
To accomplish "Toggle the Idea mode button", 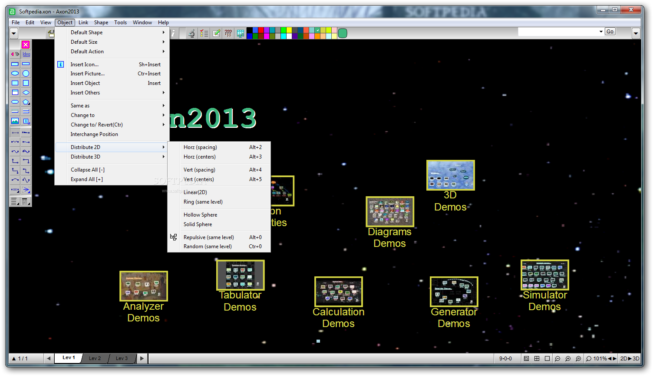I will pyautogui.click(x=26, y=54).
